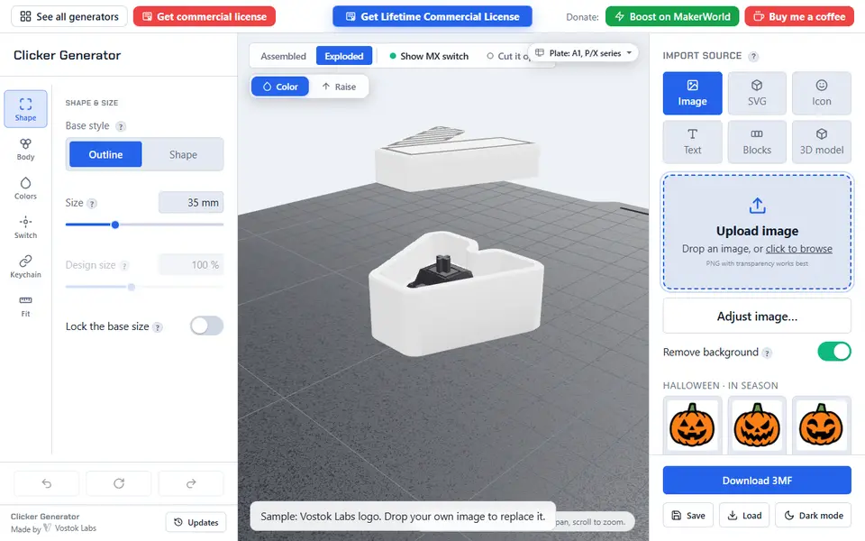Select the first Halloween pumpkin thumbnail
This screenshot has height=541, width=865.
[692, 425]
